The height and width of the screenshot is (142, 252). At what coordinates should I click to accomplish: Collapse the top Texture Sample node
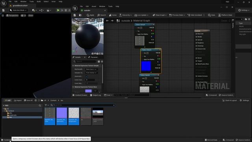[x=154, y=24]
